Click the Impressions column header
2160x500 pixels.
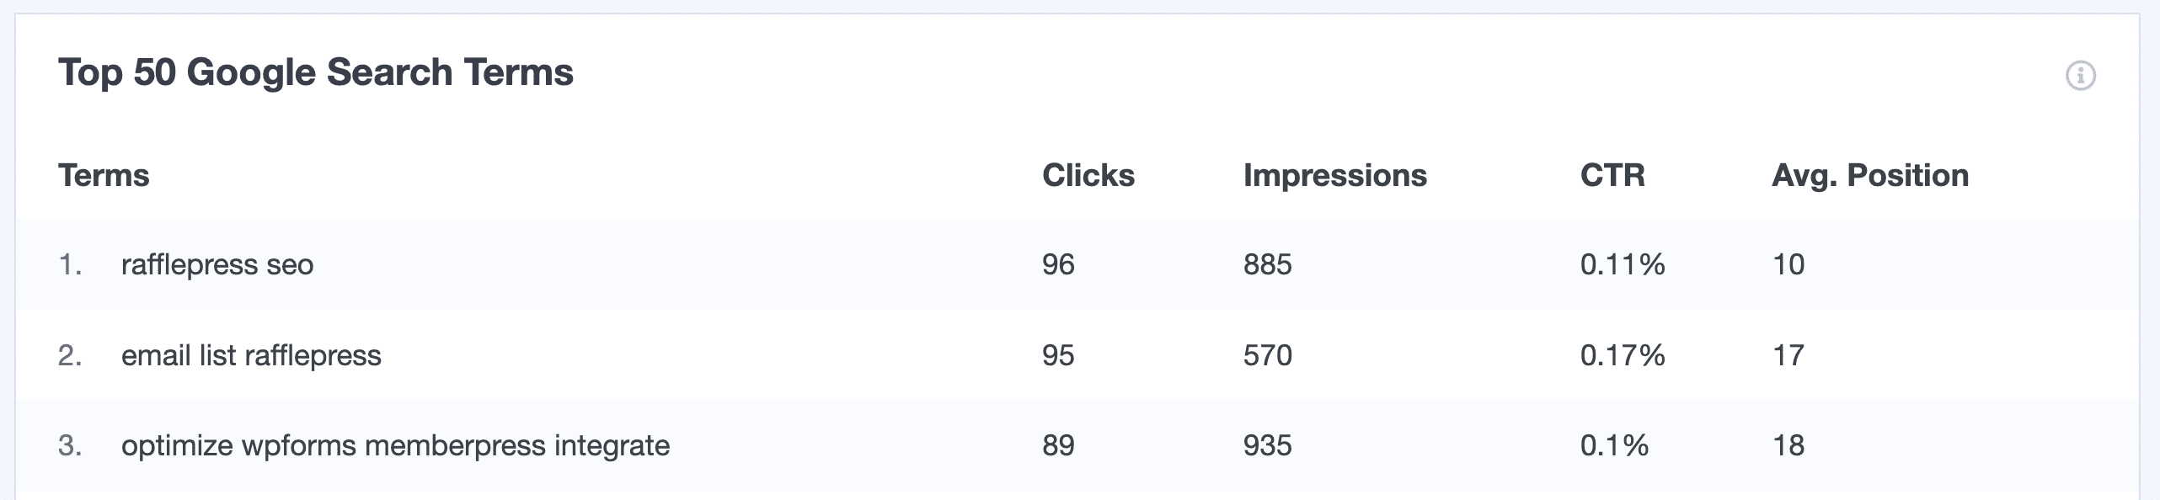point(1334,175)
